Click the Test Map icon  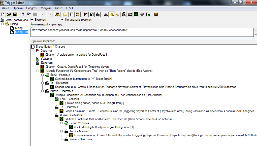click(156, 14)
